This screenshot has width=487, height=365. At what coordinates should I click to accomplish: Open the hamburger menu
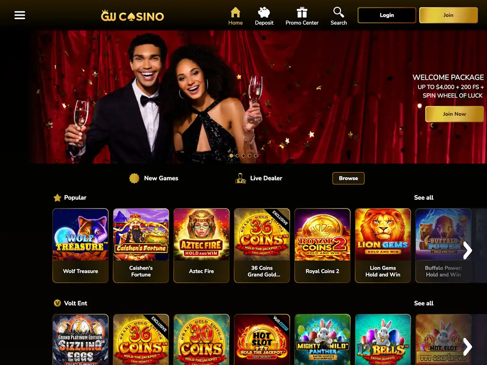20,15
